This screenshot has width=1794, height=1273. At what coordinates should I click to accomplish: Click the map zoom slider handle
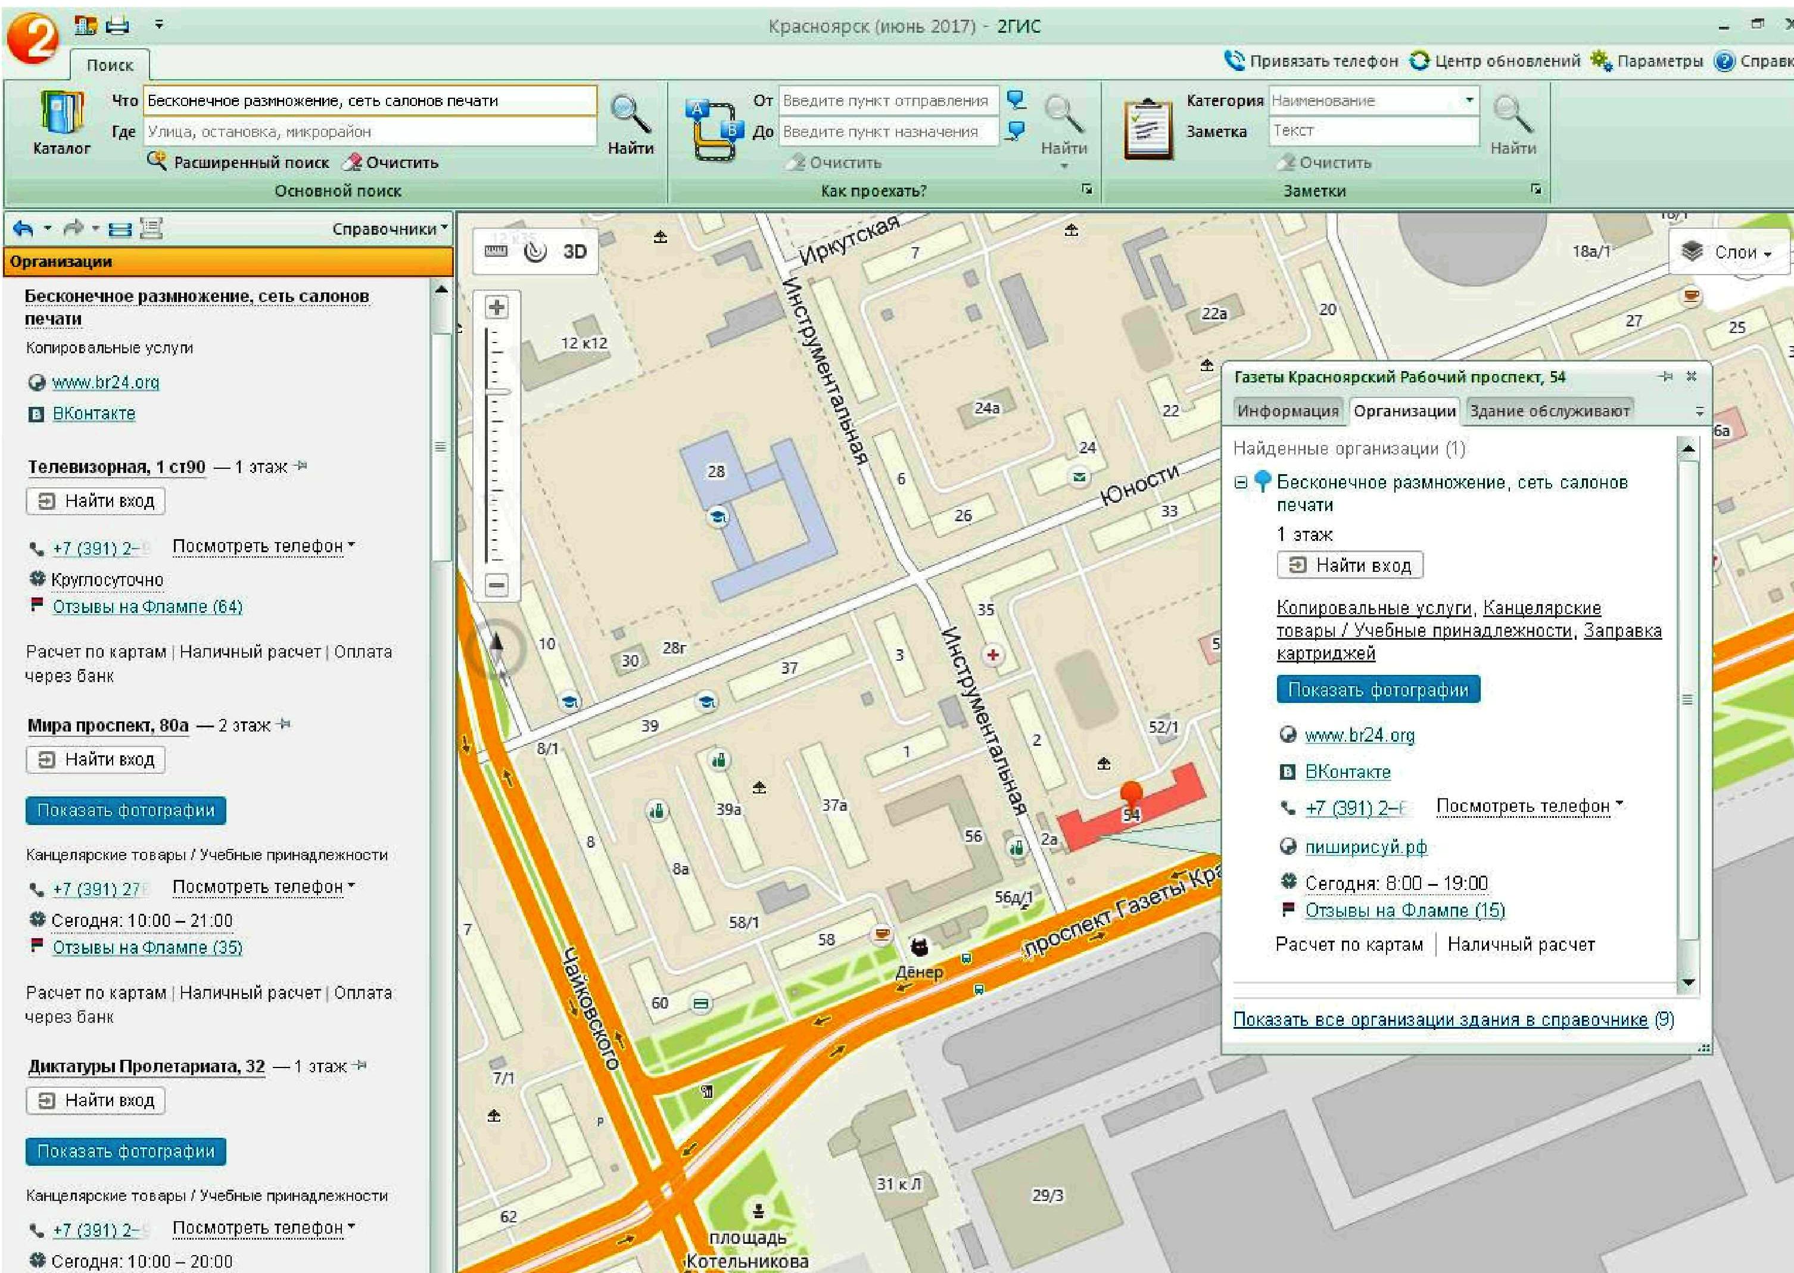tap(497, 391)
